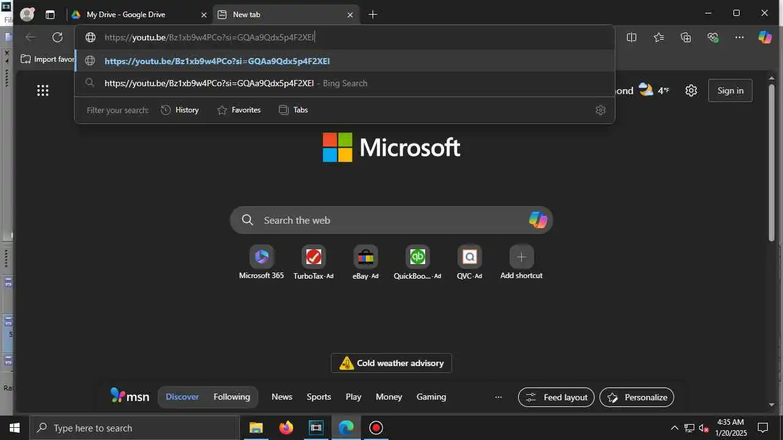Filter search by Tabs
783x440 pixels.
point(293,110)
